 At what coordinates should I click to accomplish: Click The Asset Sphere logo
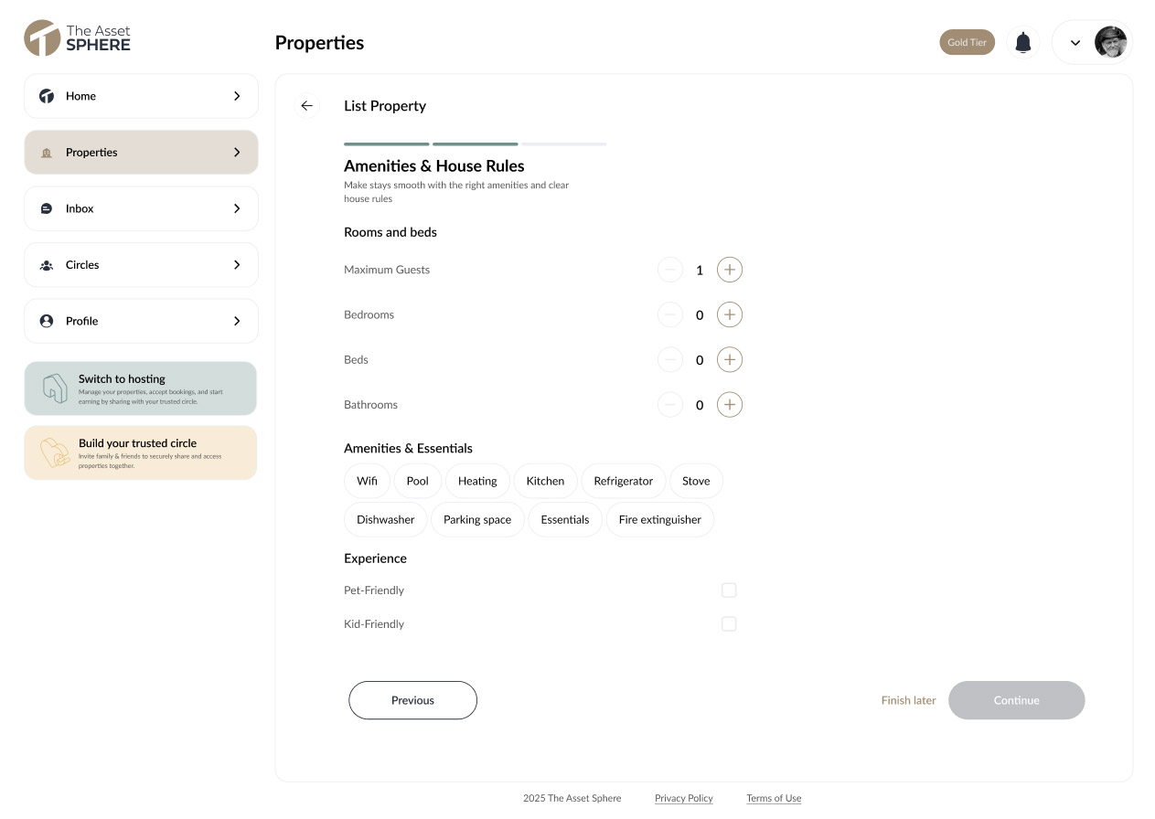78,37
